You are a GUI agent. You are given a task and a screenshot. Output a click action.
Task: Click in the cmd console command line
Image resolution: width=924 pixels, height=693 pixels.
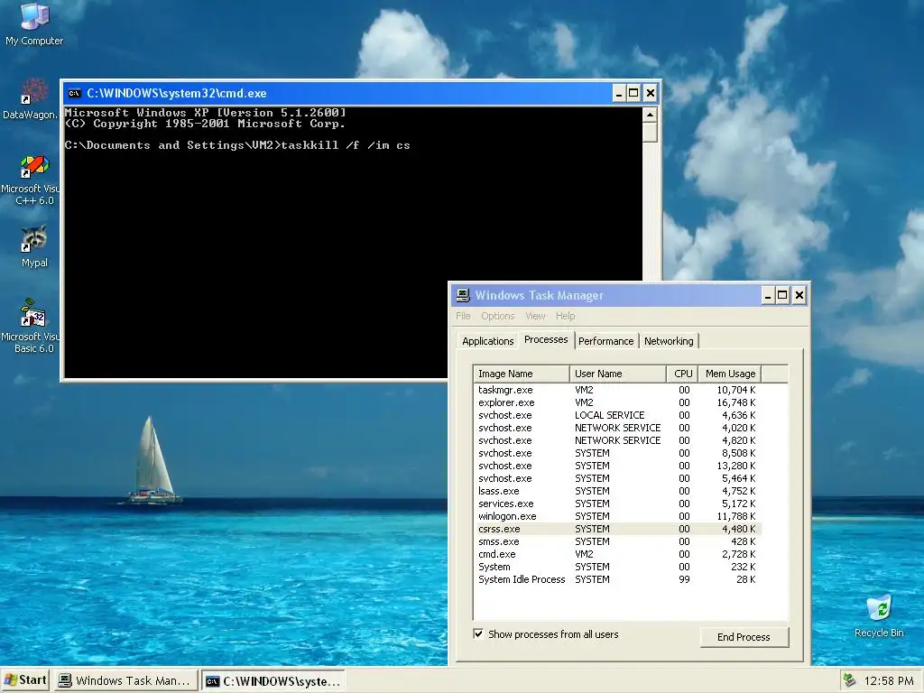pyautogui.click(x=237, y=145)
